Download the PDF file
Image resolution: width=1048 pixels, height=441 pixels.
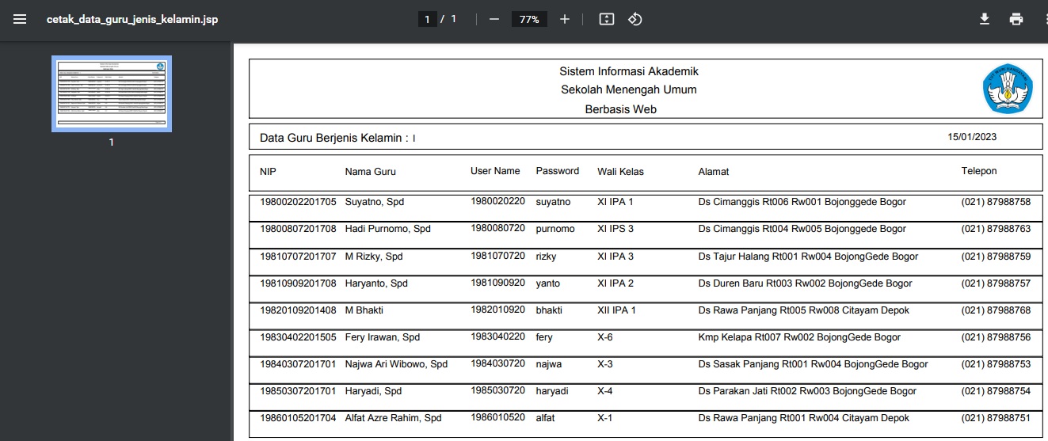pyautogui.click(x=985, y=19)
